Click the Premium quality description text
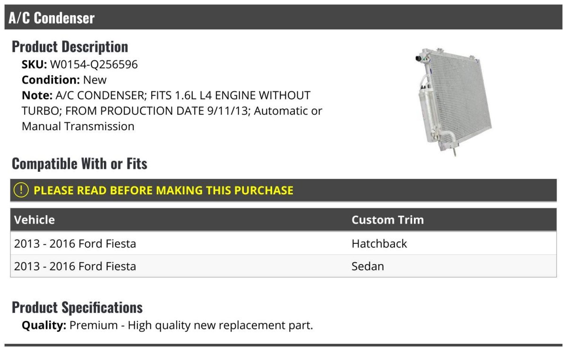Image resolution: width=567 pixels, height=351 pixels. click(191, 325)
